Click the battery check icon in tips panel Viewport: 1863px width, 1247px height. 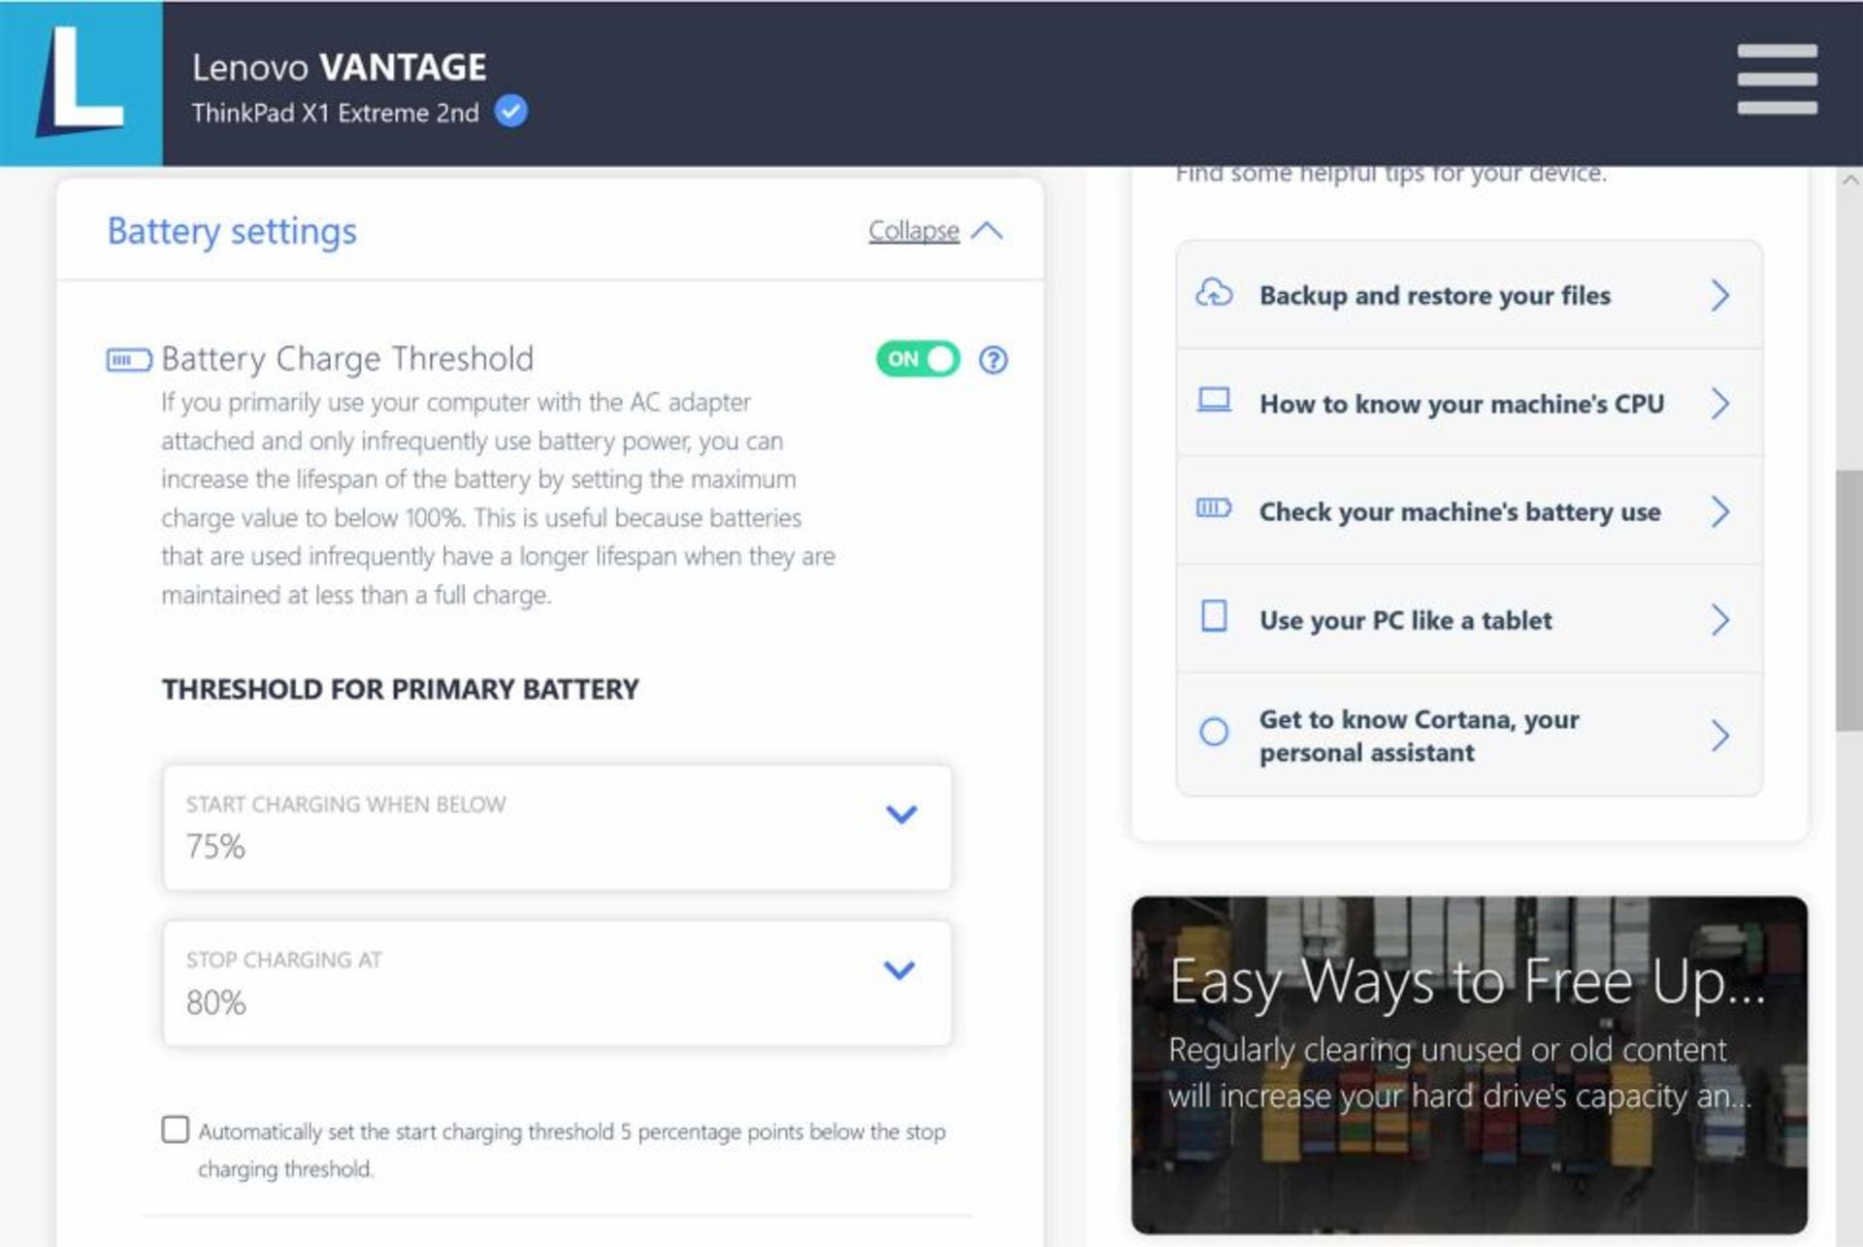(1210, 510)
